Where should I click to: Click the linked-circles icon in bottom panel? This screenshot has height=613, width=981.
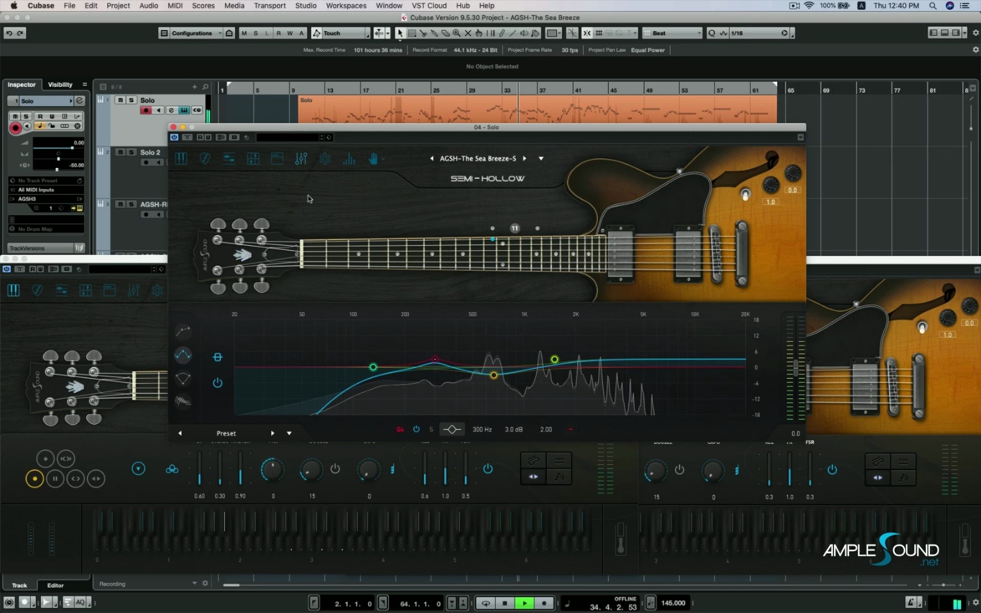tap(172, 469)
